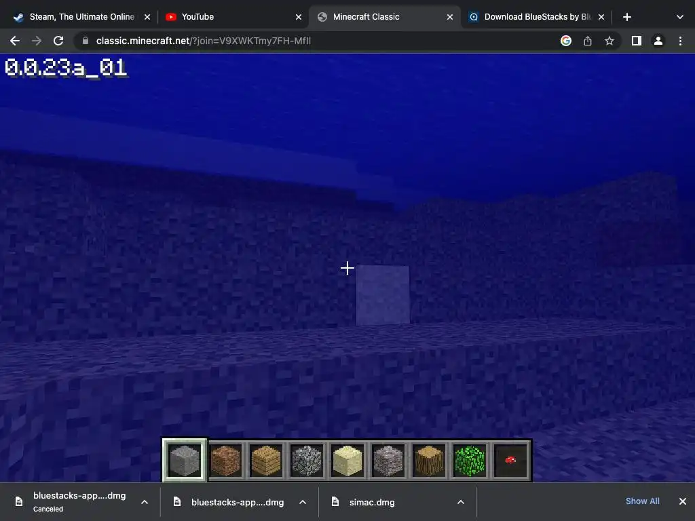The height and width of the screenshot is (521, 695).
Task: Switch to the YouTube tab
Action: 233,17
